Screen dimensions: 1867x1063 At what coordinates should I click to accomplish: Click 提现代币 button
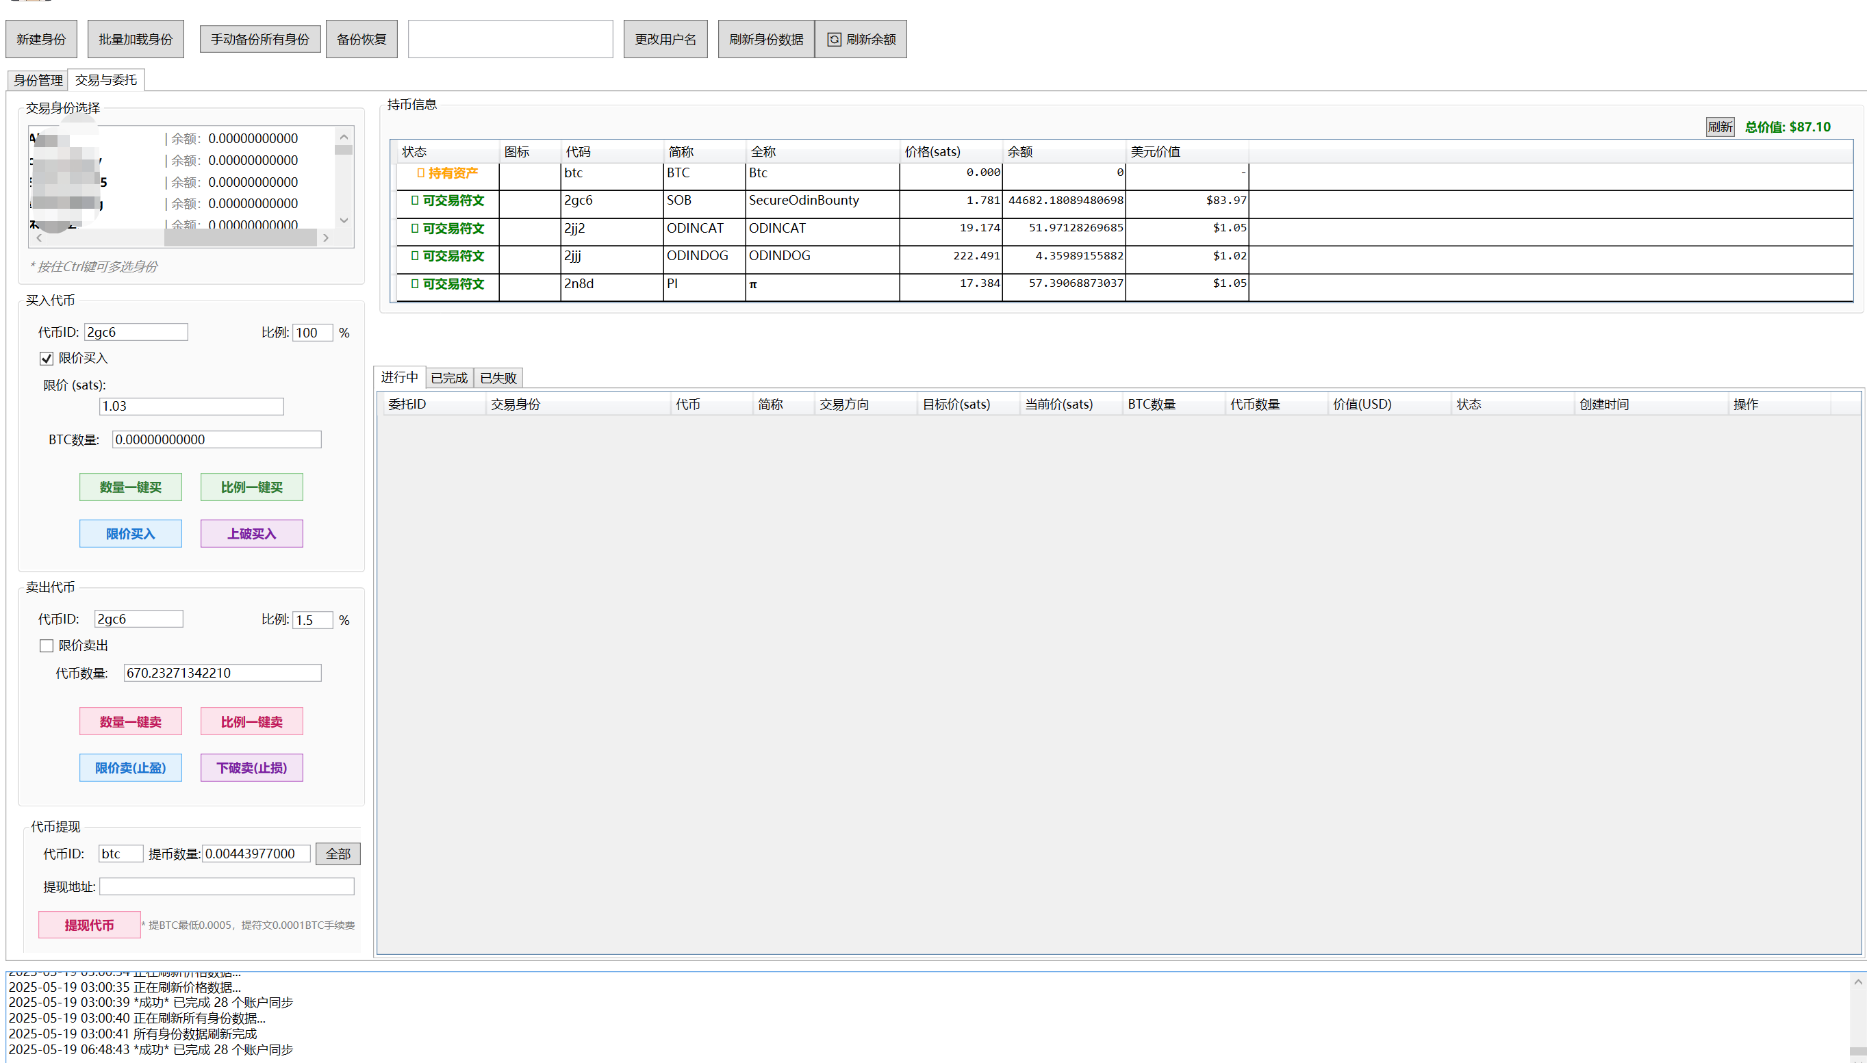tap(89, 925)
